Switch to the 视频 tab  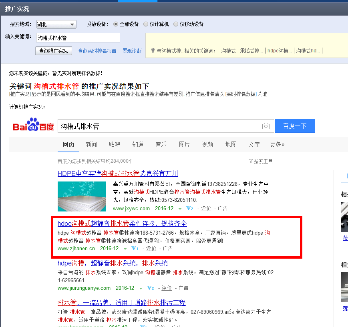207,144
